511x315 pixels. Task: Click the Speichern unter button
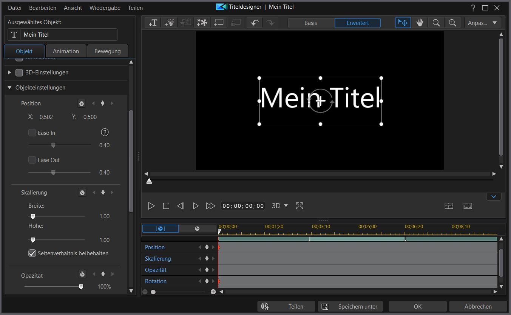[350, 306]
